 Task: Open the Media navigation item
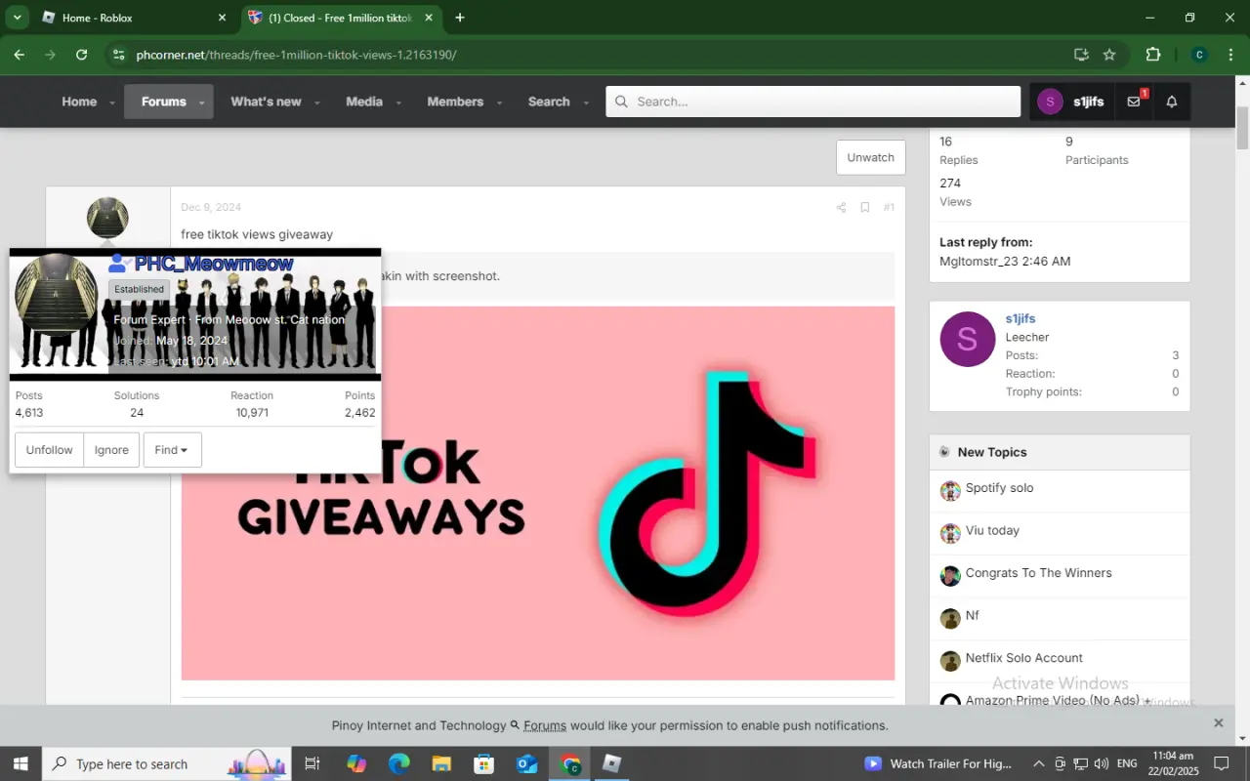click(x=364, y=102)
